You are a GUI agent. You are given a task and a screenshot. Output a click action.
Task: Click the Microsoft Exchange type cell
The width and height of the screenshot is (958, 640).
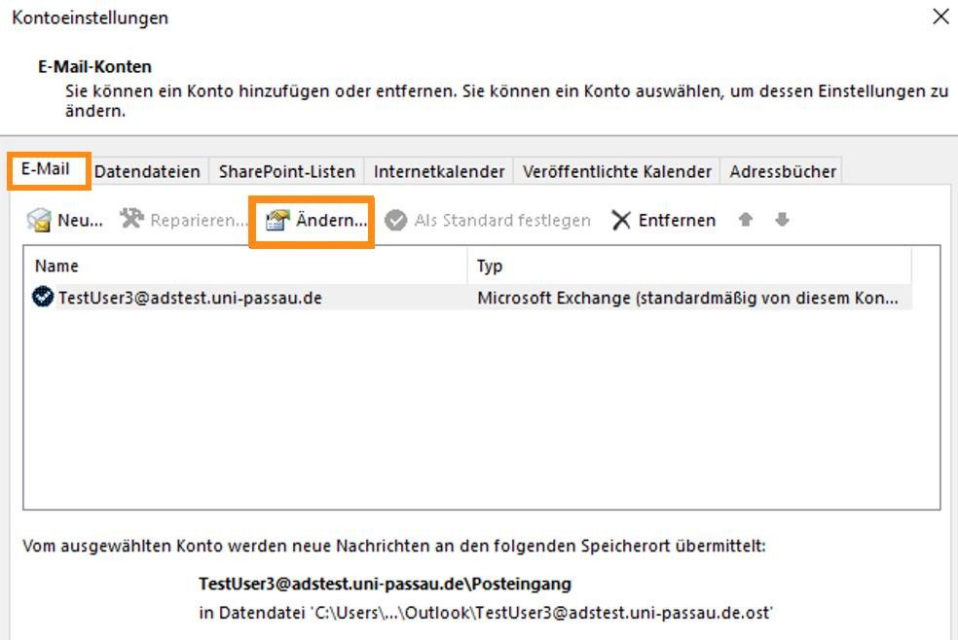(x=688, y=298)
